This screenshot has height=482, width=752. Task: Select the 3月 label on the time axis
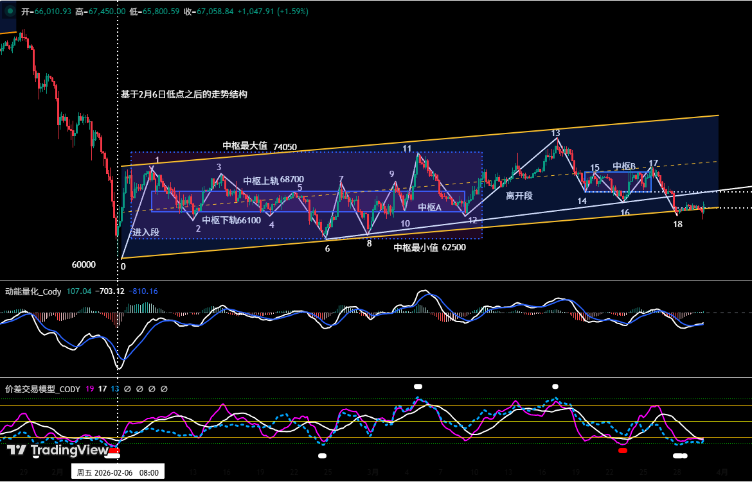pos(372,470)
